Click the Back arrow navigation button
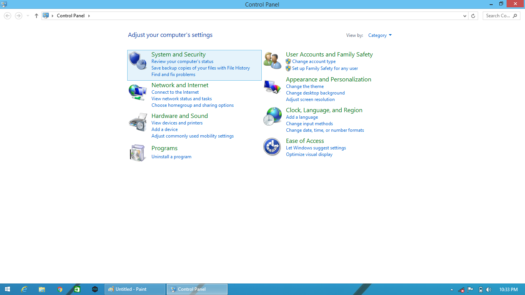525x295 pixels. click(x=7, y=16)
